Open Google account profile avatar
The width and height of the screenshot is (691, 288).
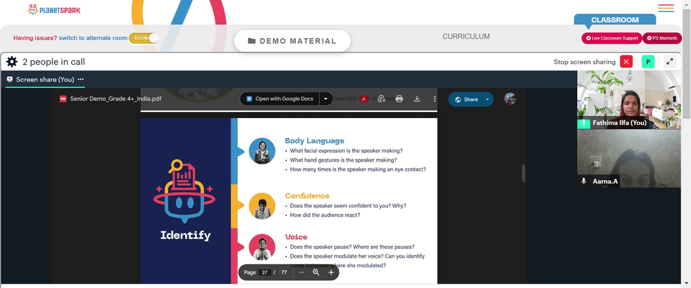(x=510, y=99)
